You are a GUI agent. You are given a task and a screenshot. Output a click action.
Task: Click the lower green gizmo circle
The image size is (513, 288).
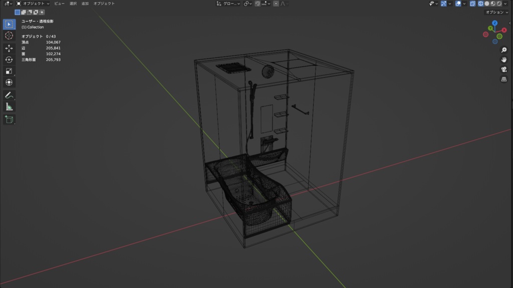(x=499, y=37)
